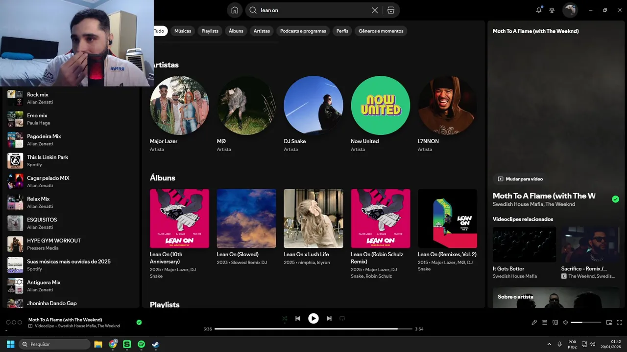The image size is (627, 352).
Task: Open connect to a device icon
Action: click(x=555, y=323)
